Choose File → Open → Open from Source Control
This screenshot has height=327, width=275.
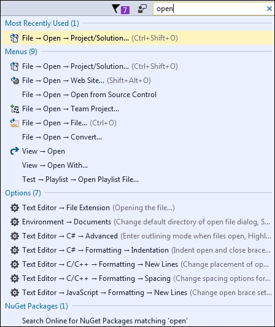[138, 95]
